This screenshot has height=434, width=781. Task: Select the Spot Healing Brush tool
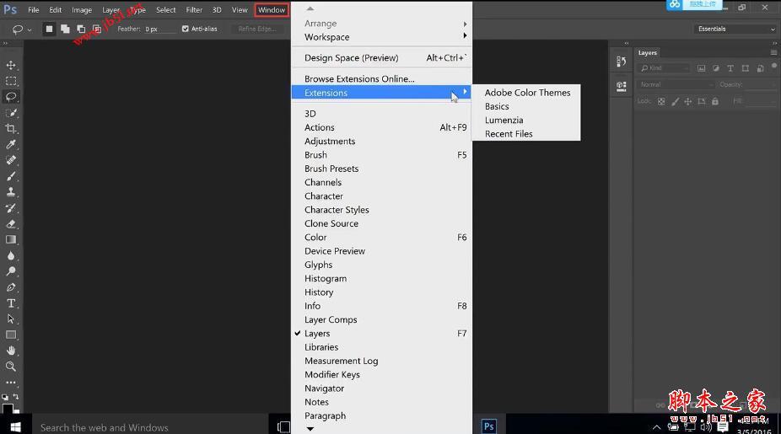(x=10, y=160)
